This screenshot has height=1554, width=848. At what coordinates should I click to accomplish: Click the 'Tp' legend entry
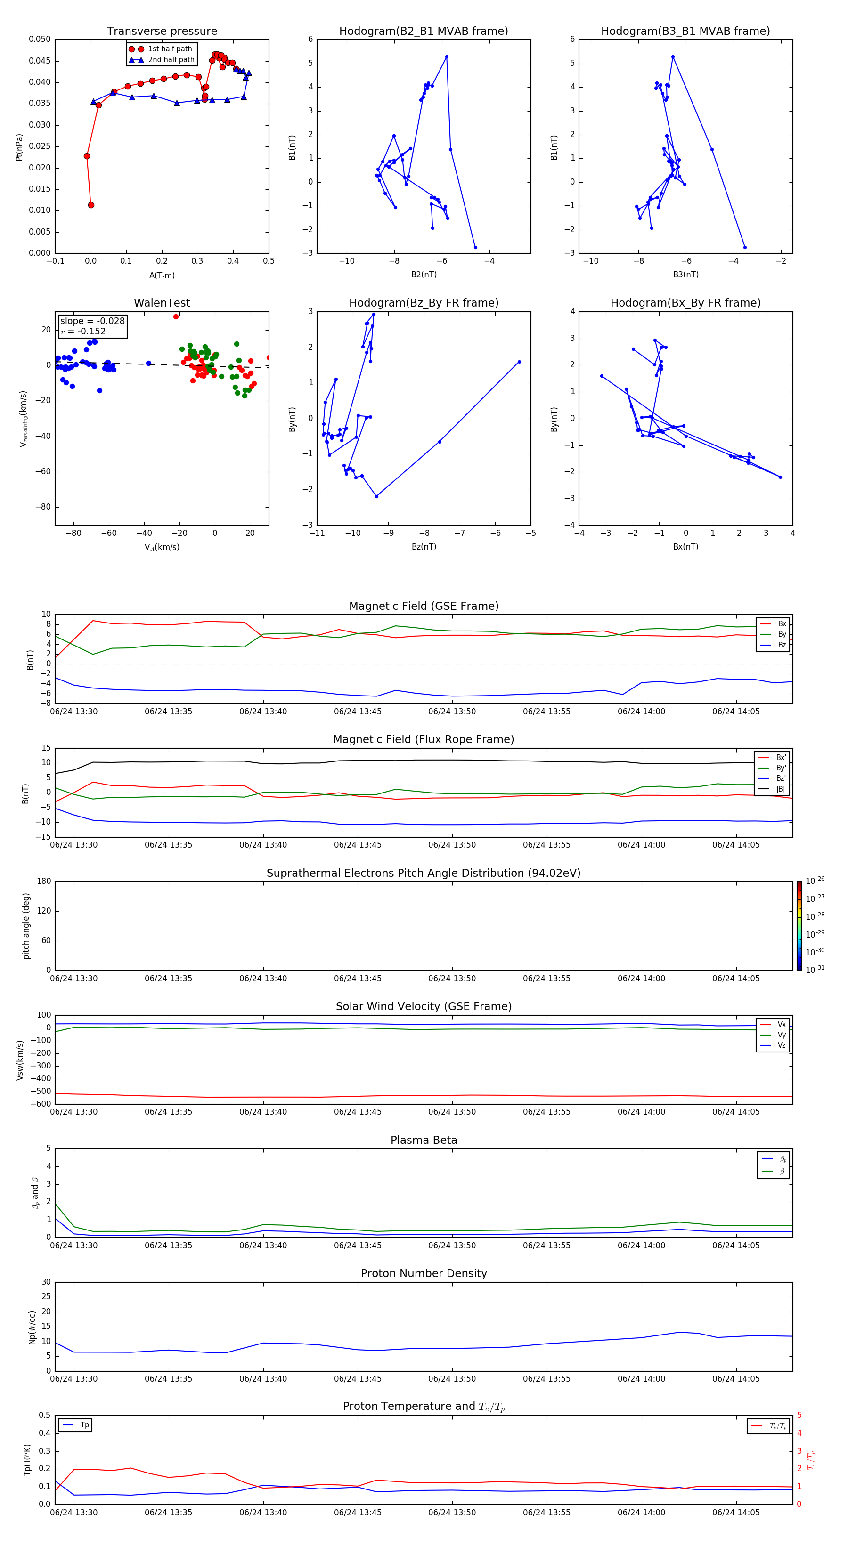[x=75, y=1425]
